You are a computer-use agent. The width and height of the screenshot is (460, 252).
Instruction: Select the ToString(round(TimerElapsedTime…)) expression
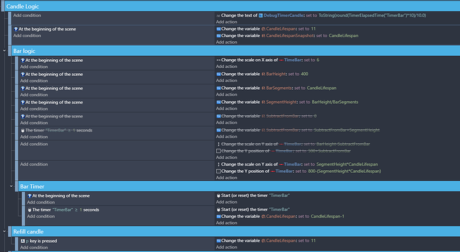372,15
